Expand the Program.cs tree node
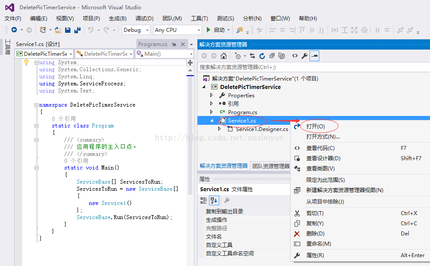 pyautogui.click(x=211, y=112)
